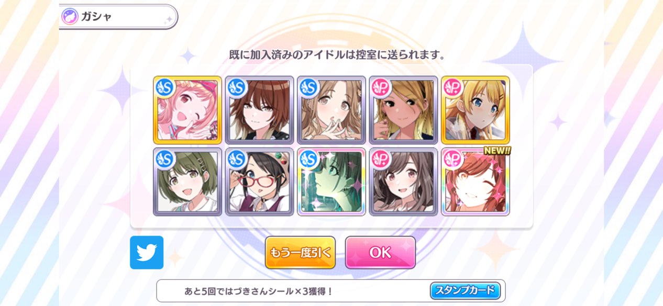
Task: Select the dark brown long-haired idol card
Action: (403, 182)
